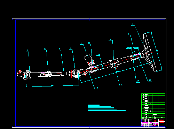Click callout label 2 in the drawing
Viewport: 174px width, 129px height.
coord(128,34)
